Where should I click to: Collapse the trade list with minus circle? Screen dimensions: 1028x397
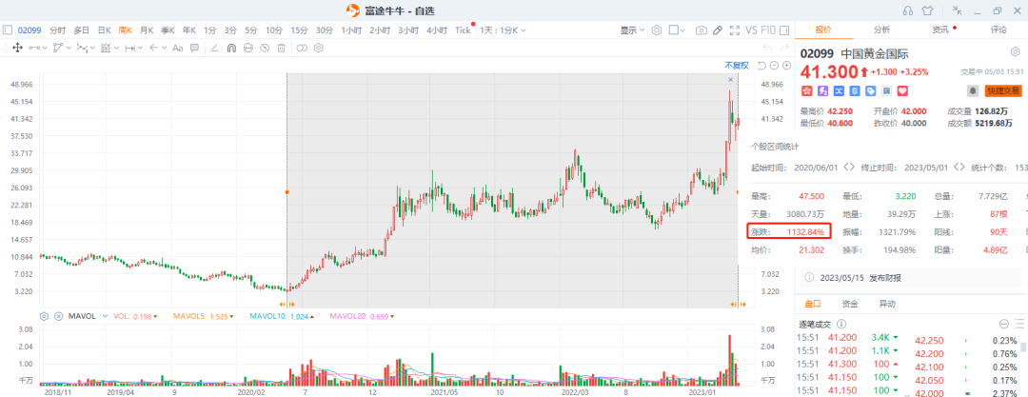coord(1004,324)
